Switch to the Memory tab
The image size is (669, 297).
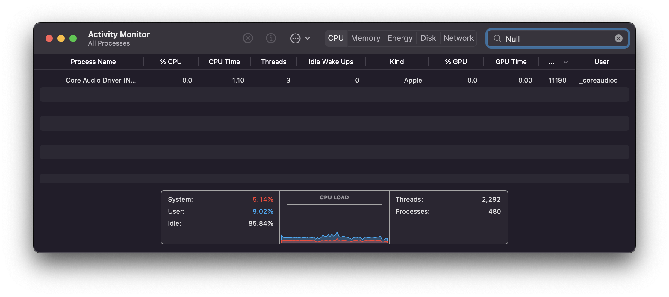tap(365, 38)
